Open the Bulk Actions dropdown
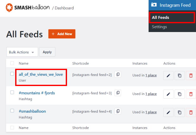The height and width of the screenshot is (135, 196). (x=22, y=52)
